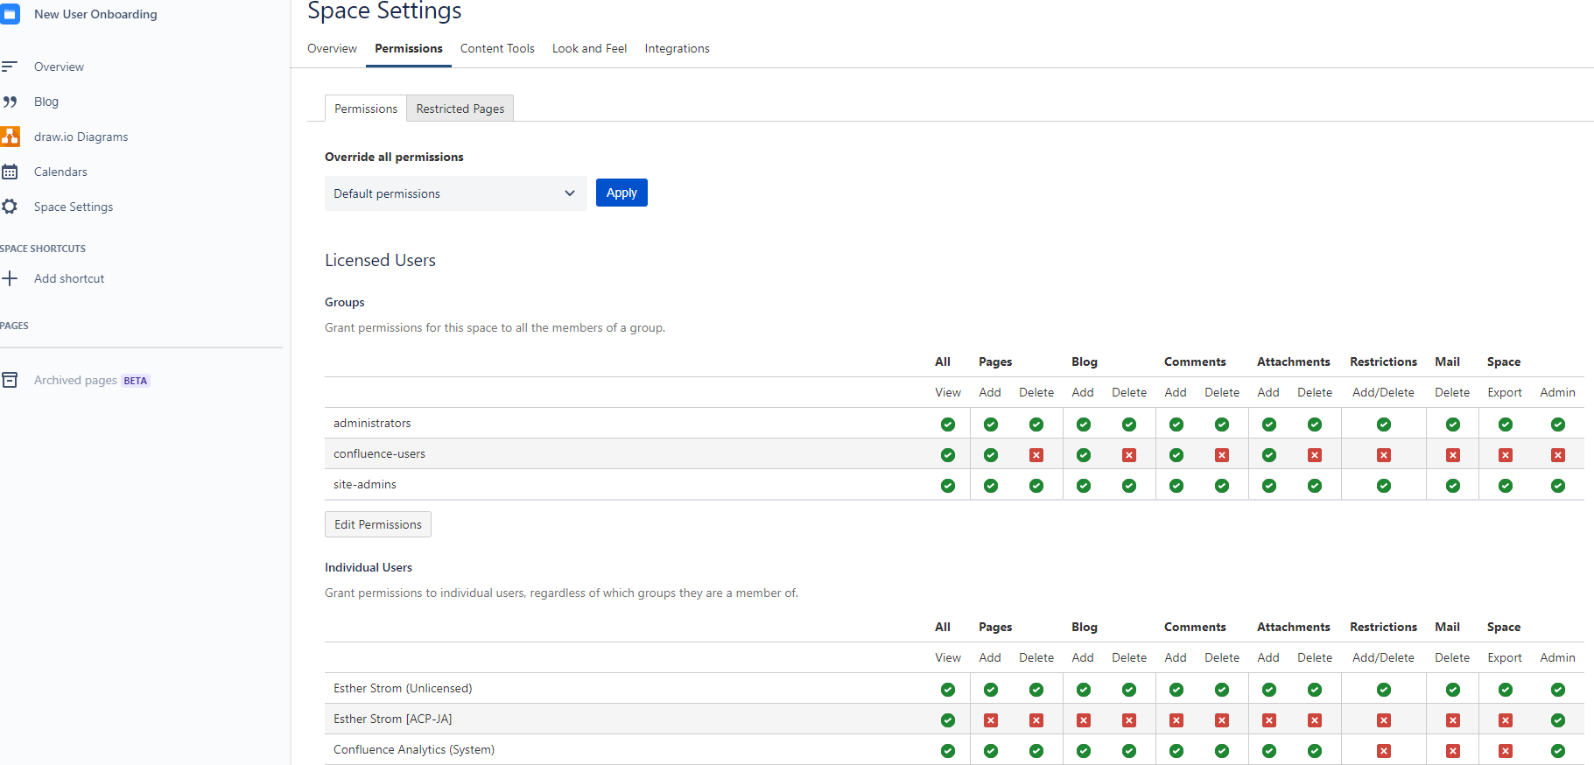Click Confluence Analytics Restrictions Add/Delete red X
The width and height of the screenshot is (1594, 765).
click(x=1384, y=751)
